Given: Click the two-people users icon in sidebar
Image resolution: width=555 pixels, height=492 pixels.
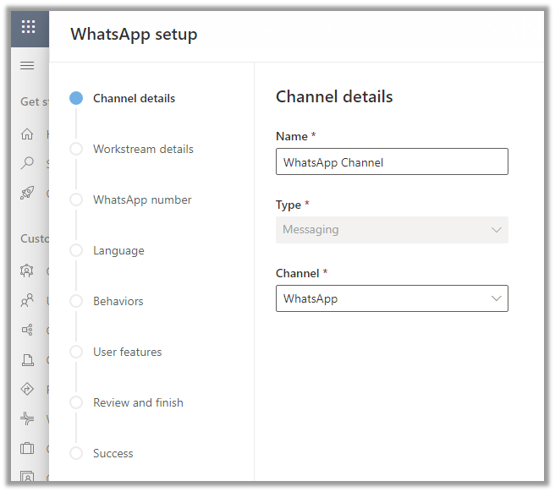Looking at the screenshot, I should pyautogui.click(x=28, y=300).
